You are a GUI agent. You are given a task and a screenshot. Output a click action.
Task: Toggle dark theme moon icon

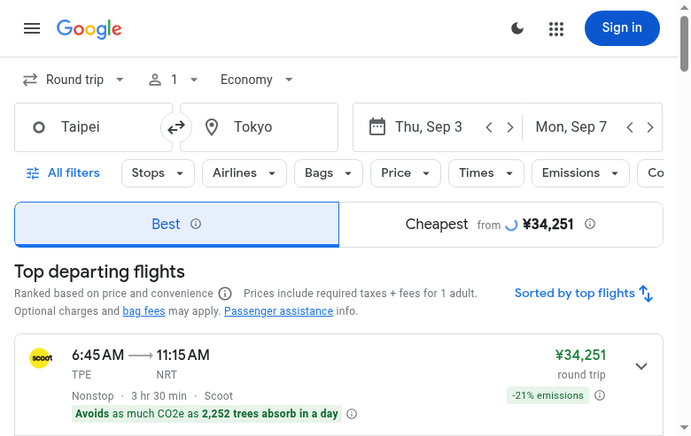coord(517,28)
